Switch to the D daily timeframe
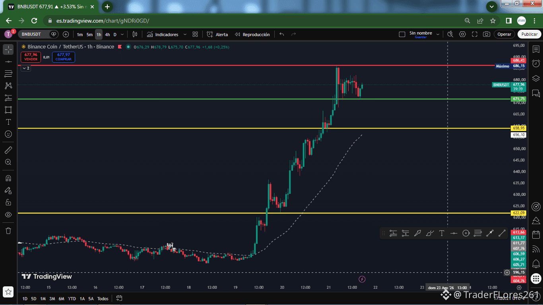Screen dimensions: 543x305 [x=115, y=35]
